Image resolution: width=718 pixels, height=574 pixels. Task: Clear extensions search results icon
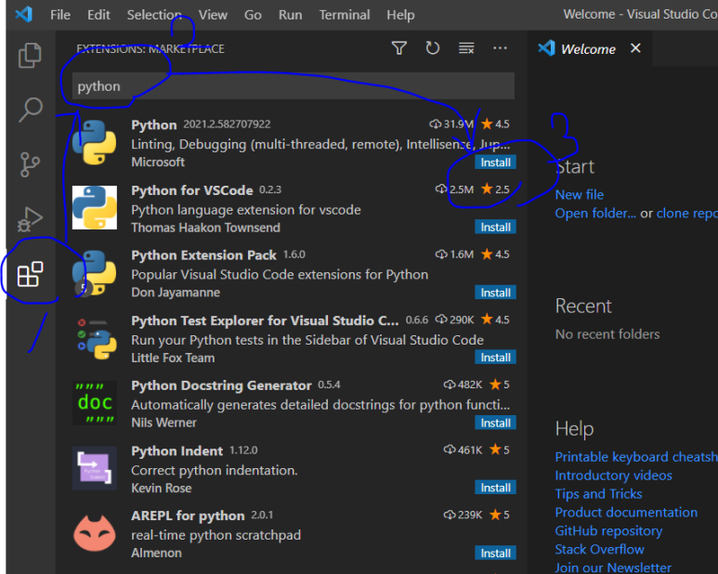(466, 48)
